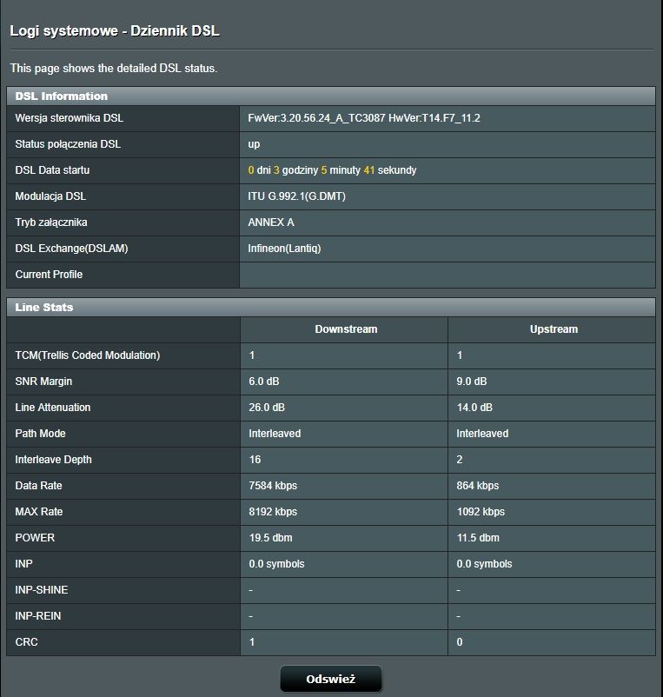Select the DSL Information section header

(x=62, y=96)
